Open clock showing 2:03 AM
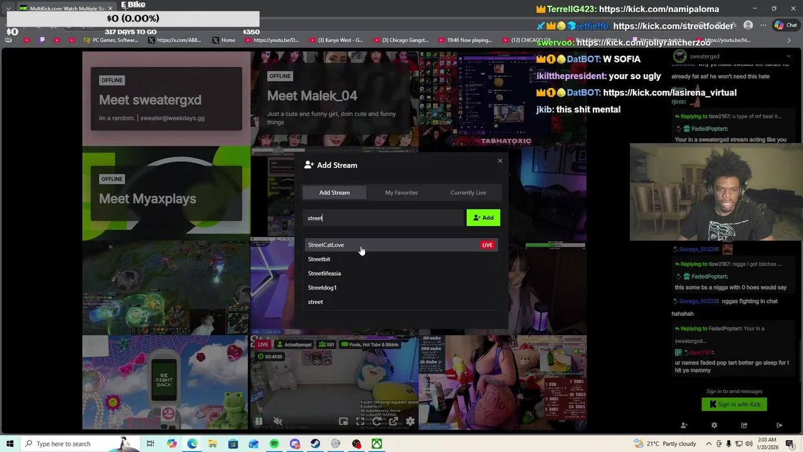 point(767,444)
